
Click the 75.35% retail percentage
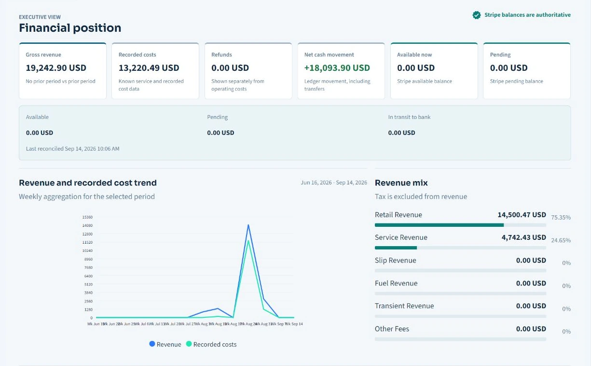561,218
